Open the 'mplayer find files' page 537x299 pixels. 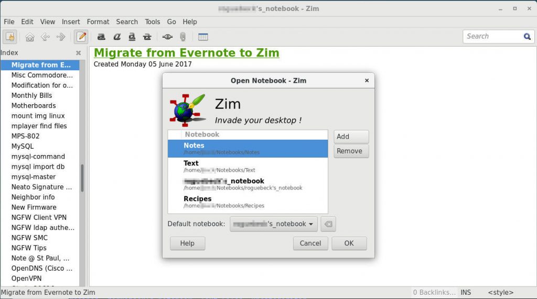39,126
